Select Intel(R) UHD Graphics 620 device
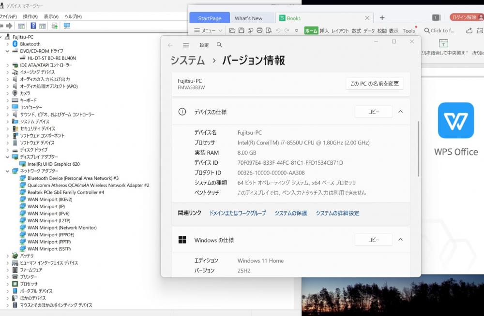 tap(53, 164)
